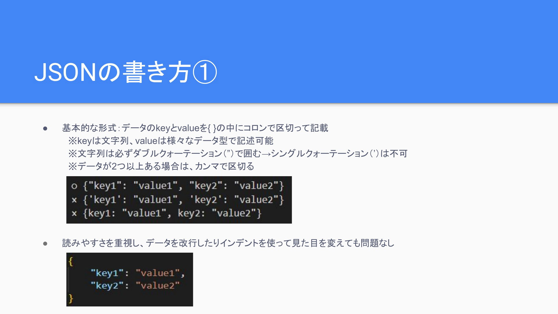
Task: Click the yellow opening brace in code
Action: (71, 261)
